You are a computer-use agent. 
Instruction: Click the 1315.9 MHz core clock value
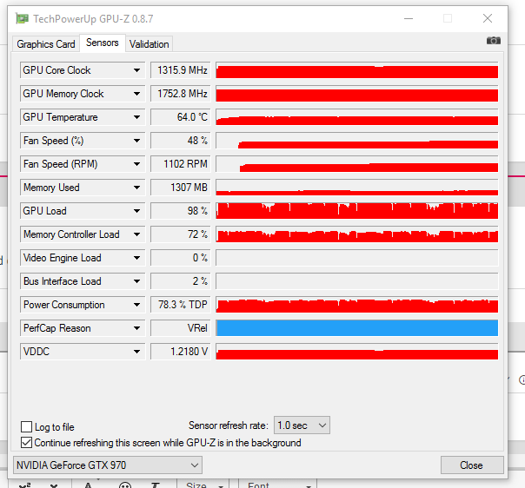click(x=181, y=70)
